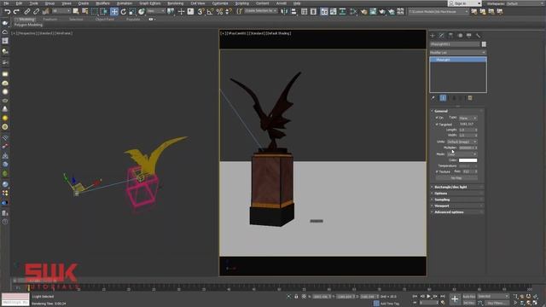Activate the Select and Move tool
Image resolution: width=546 pixels, height=307 pixels.
point(113,12)
